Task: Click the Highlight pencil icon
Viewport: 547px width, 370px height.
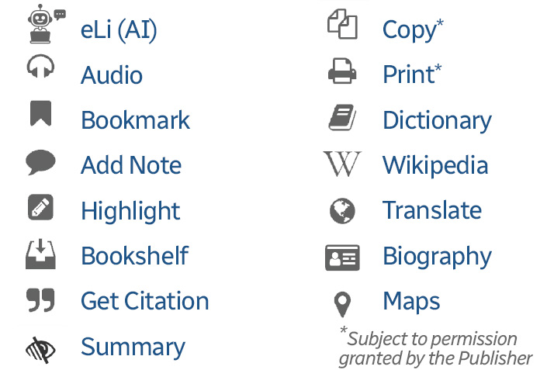Action: pyautogui.click(x=40, y=207)
